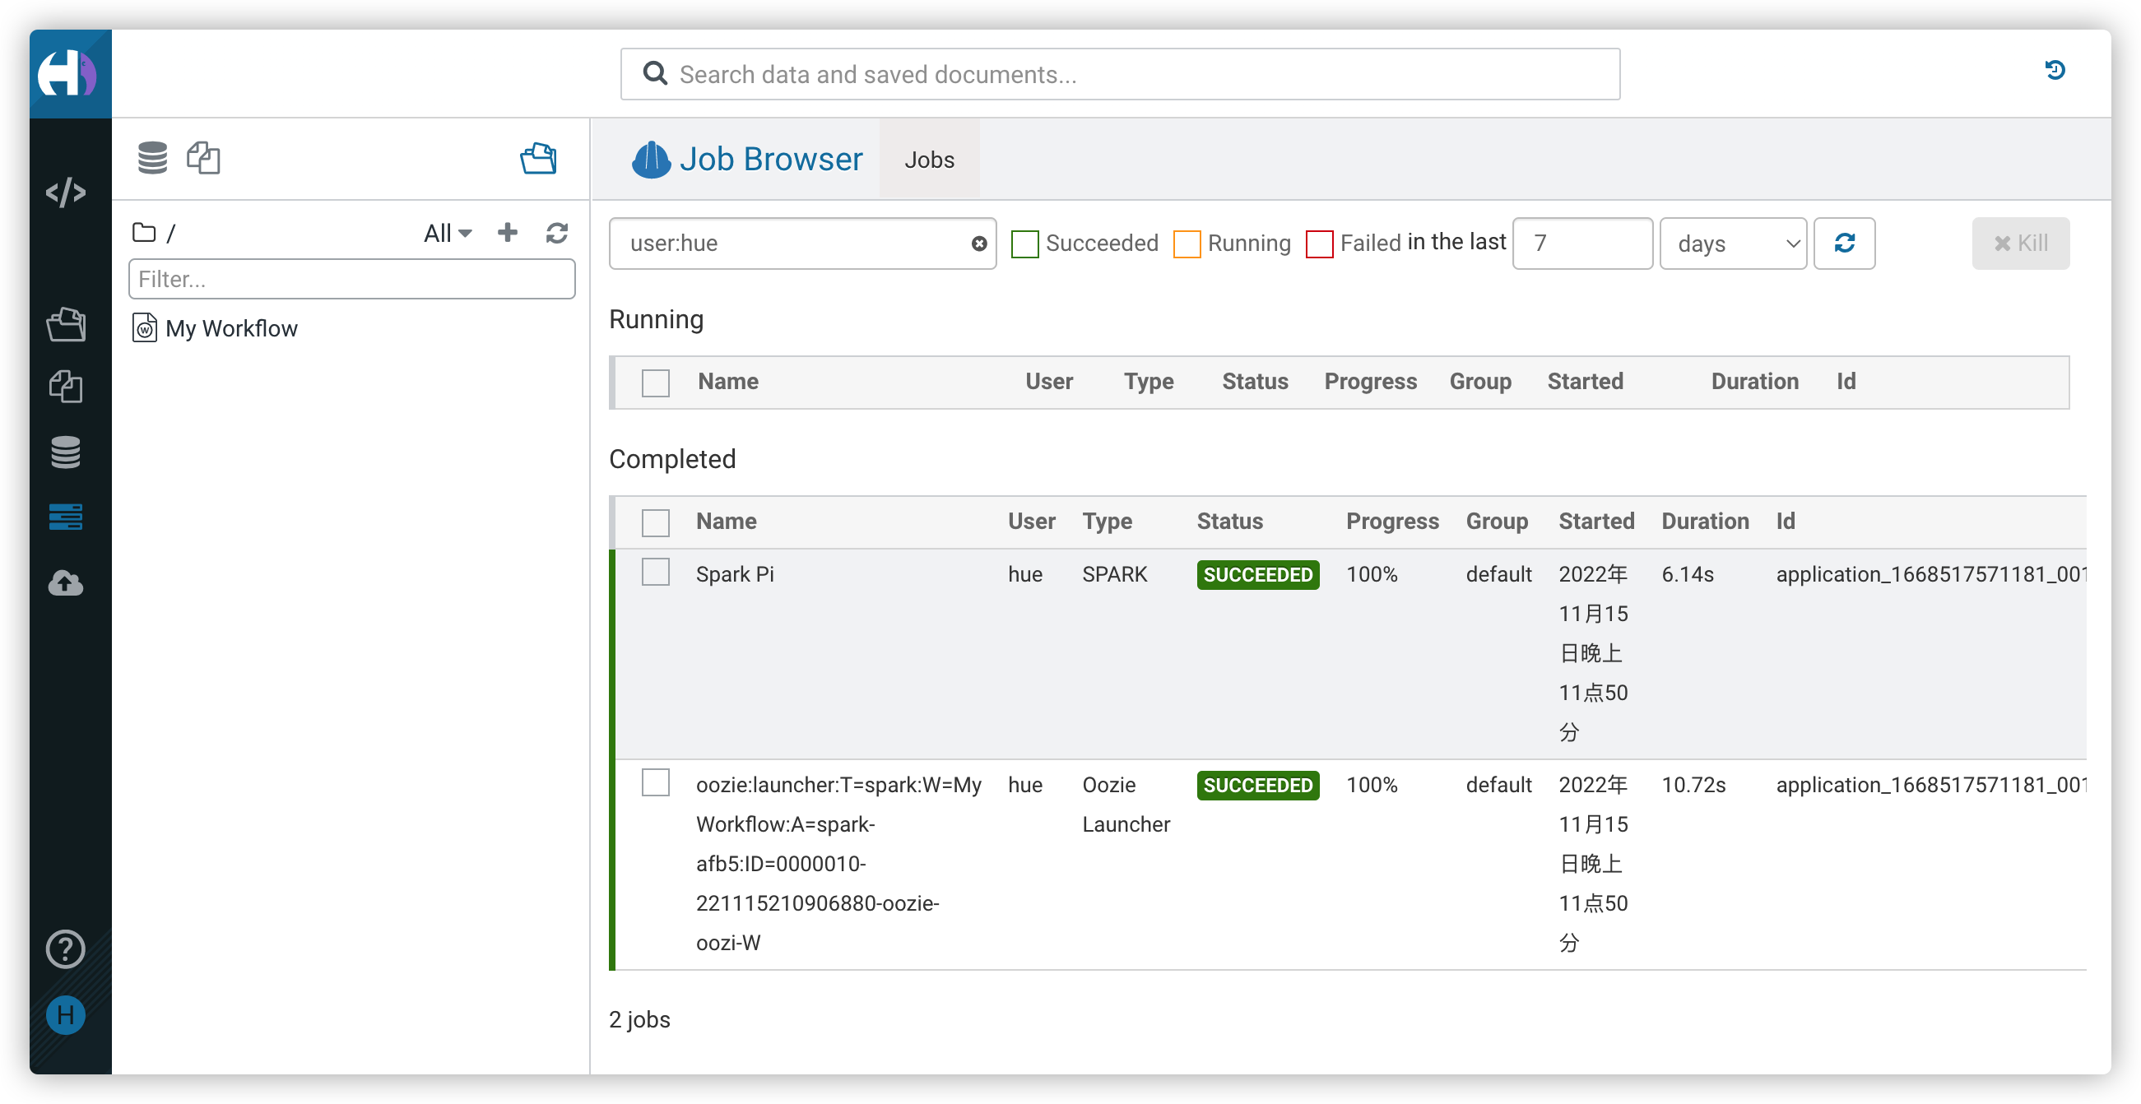Switch to the Jobs tab
The width and height of the screenshot is (2141, 1104).
coord(929,160)
